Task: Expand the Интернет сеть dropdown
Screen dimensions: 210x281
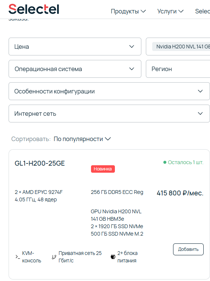Action: click(x=109, y=114)
